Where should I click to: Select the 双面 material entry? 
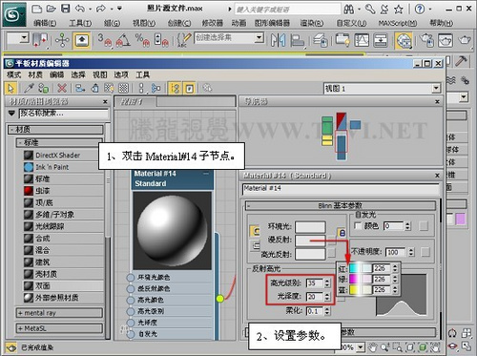click(63, 286)
